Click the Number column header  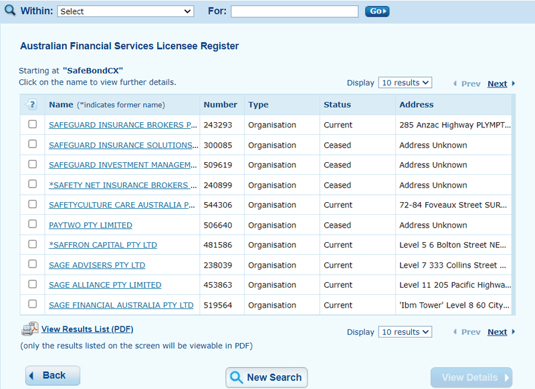pos(221,105)
